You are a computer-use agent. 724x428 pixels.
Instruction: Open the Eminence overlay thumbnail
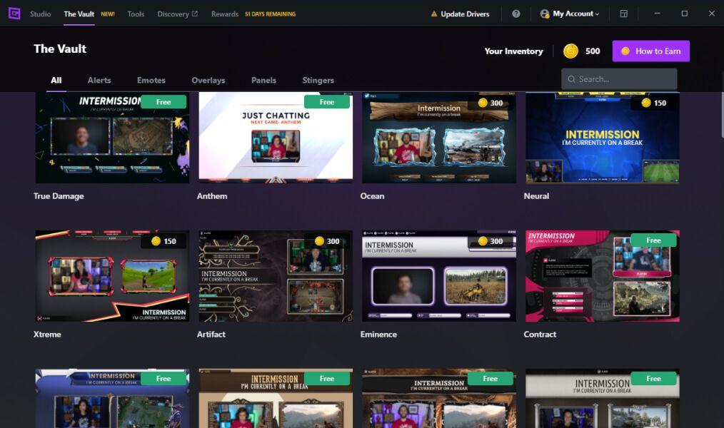pyautogui.click(x=439, y=276)
